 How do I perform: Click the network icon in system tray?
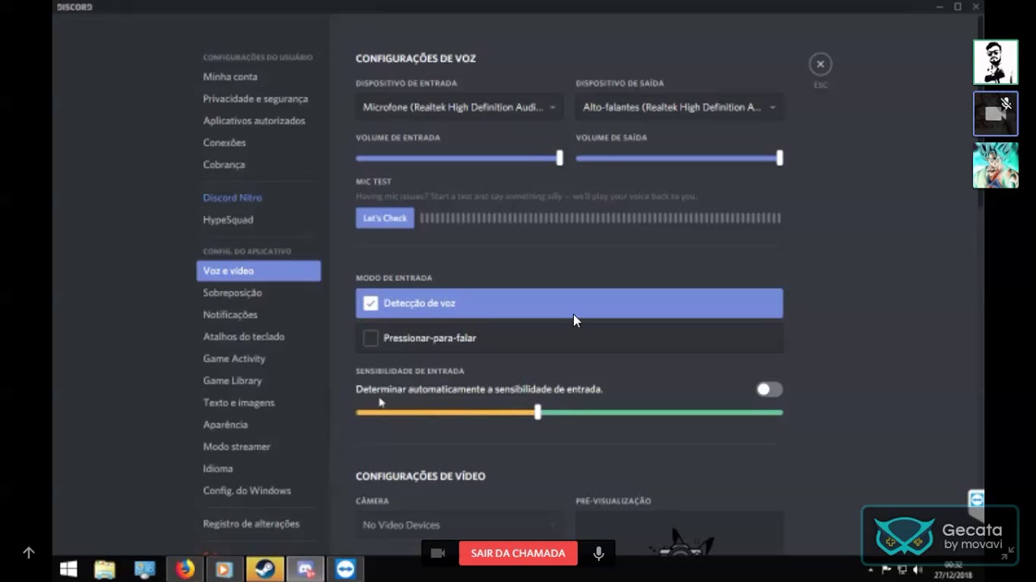902,570
